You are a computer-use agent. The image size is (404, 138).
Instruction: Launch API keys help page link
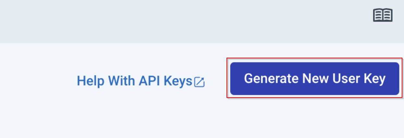tap(135, 81)
